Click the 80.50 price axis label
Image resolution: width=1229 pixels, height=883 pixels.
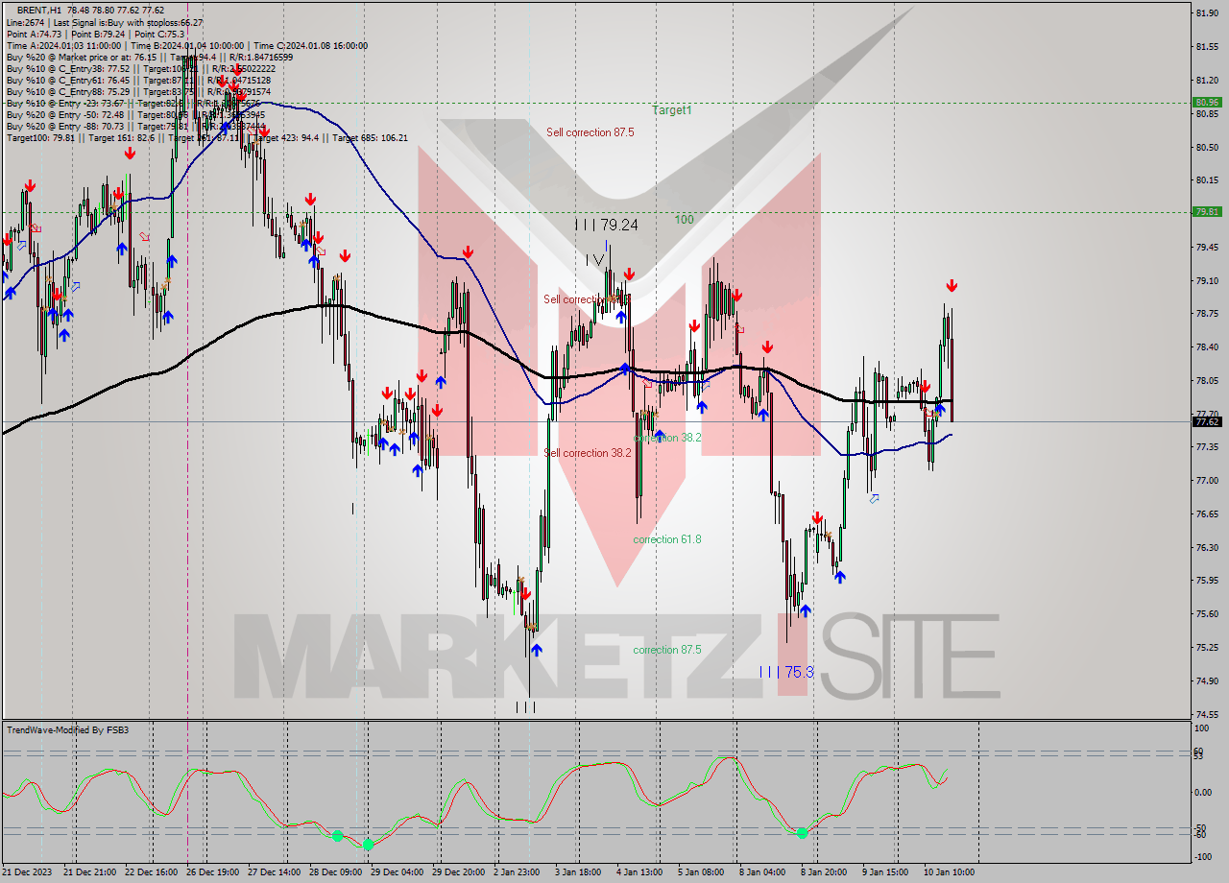1207,147
